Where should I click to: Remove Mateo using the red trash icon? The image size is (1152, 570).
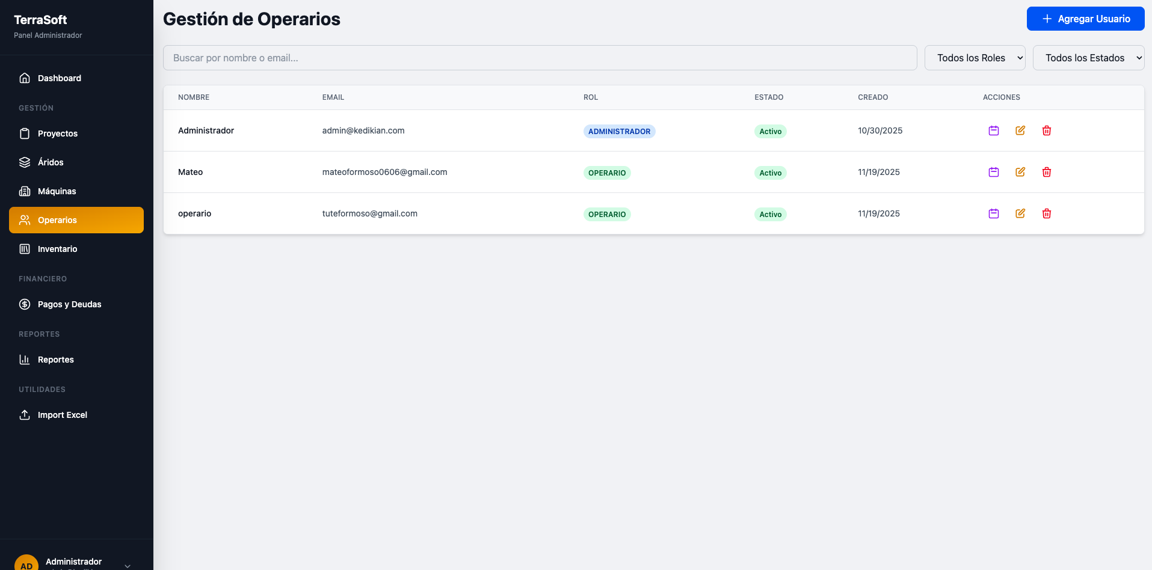click(1046, 172)
